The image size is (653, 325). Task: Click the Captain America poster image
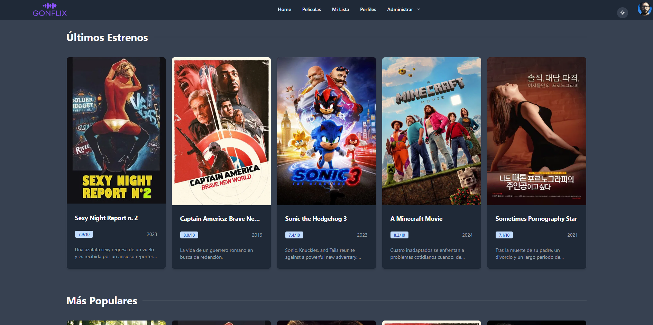pyautogui.click(x=221, y=131)
